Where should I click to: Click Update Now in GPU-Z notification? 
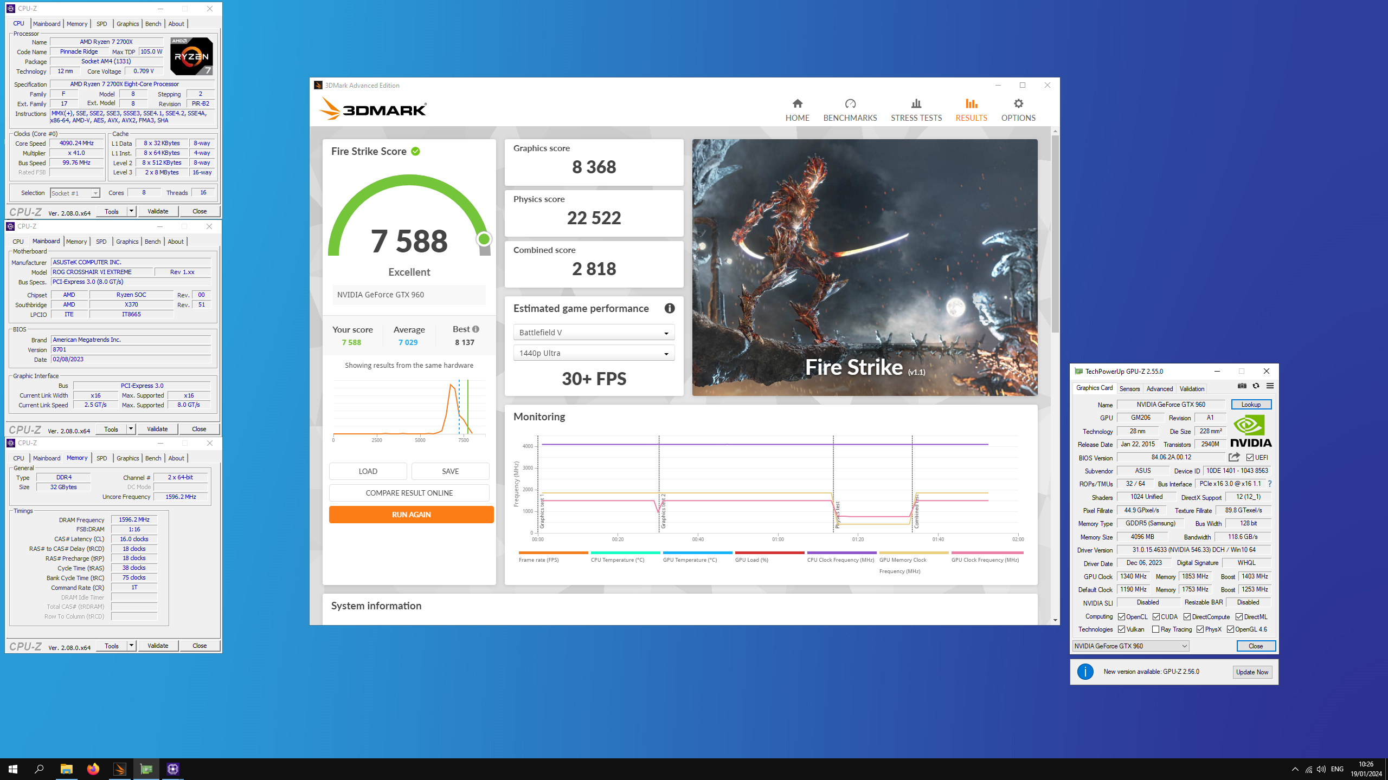point(1252,672)
